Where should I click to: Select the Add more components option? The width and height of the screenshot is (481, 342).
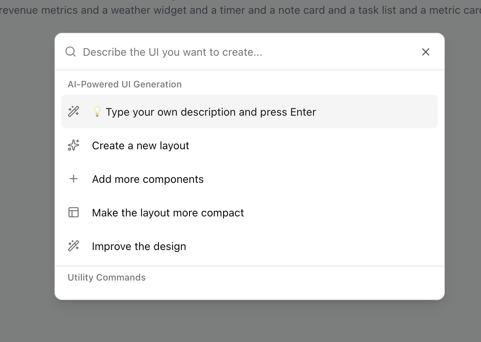tap(148, 179)
